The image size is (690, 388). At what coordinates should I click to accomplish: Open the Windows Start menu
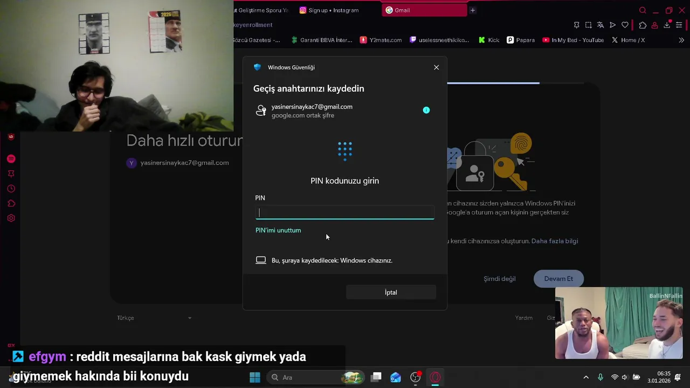(255, 377)
